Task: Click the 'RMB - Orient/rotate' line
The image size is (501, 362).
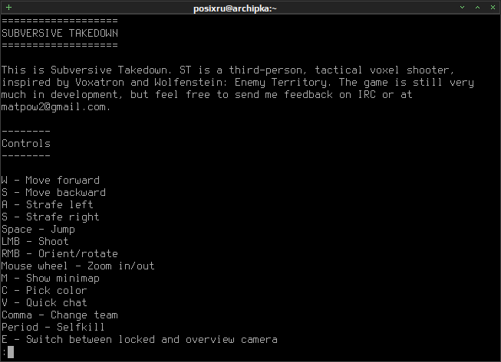Action: 60,253
